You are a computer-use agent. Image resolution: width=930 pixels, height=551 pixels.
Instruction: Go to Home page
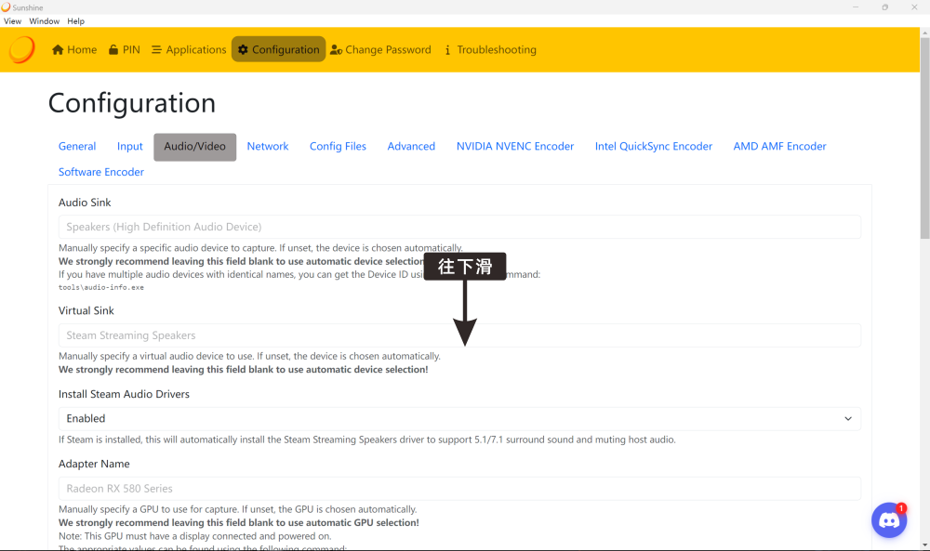(74, 50)
